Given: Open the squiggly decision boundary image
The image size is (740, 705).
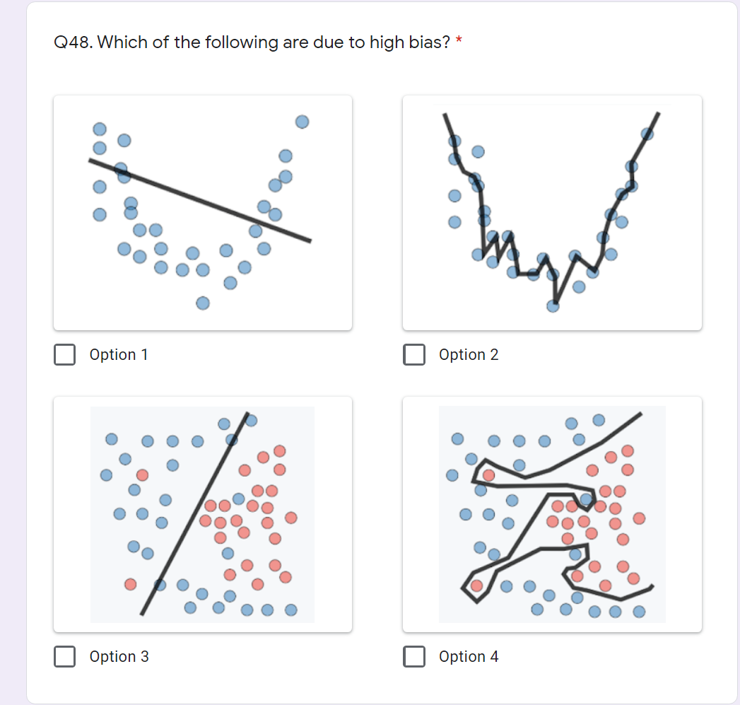Looking at the screenshot, I should point(552,514).
